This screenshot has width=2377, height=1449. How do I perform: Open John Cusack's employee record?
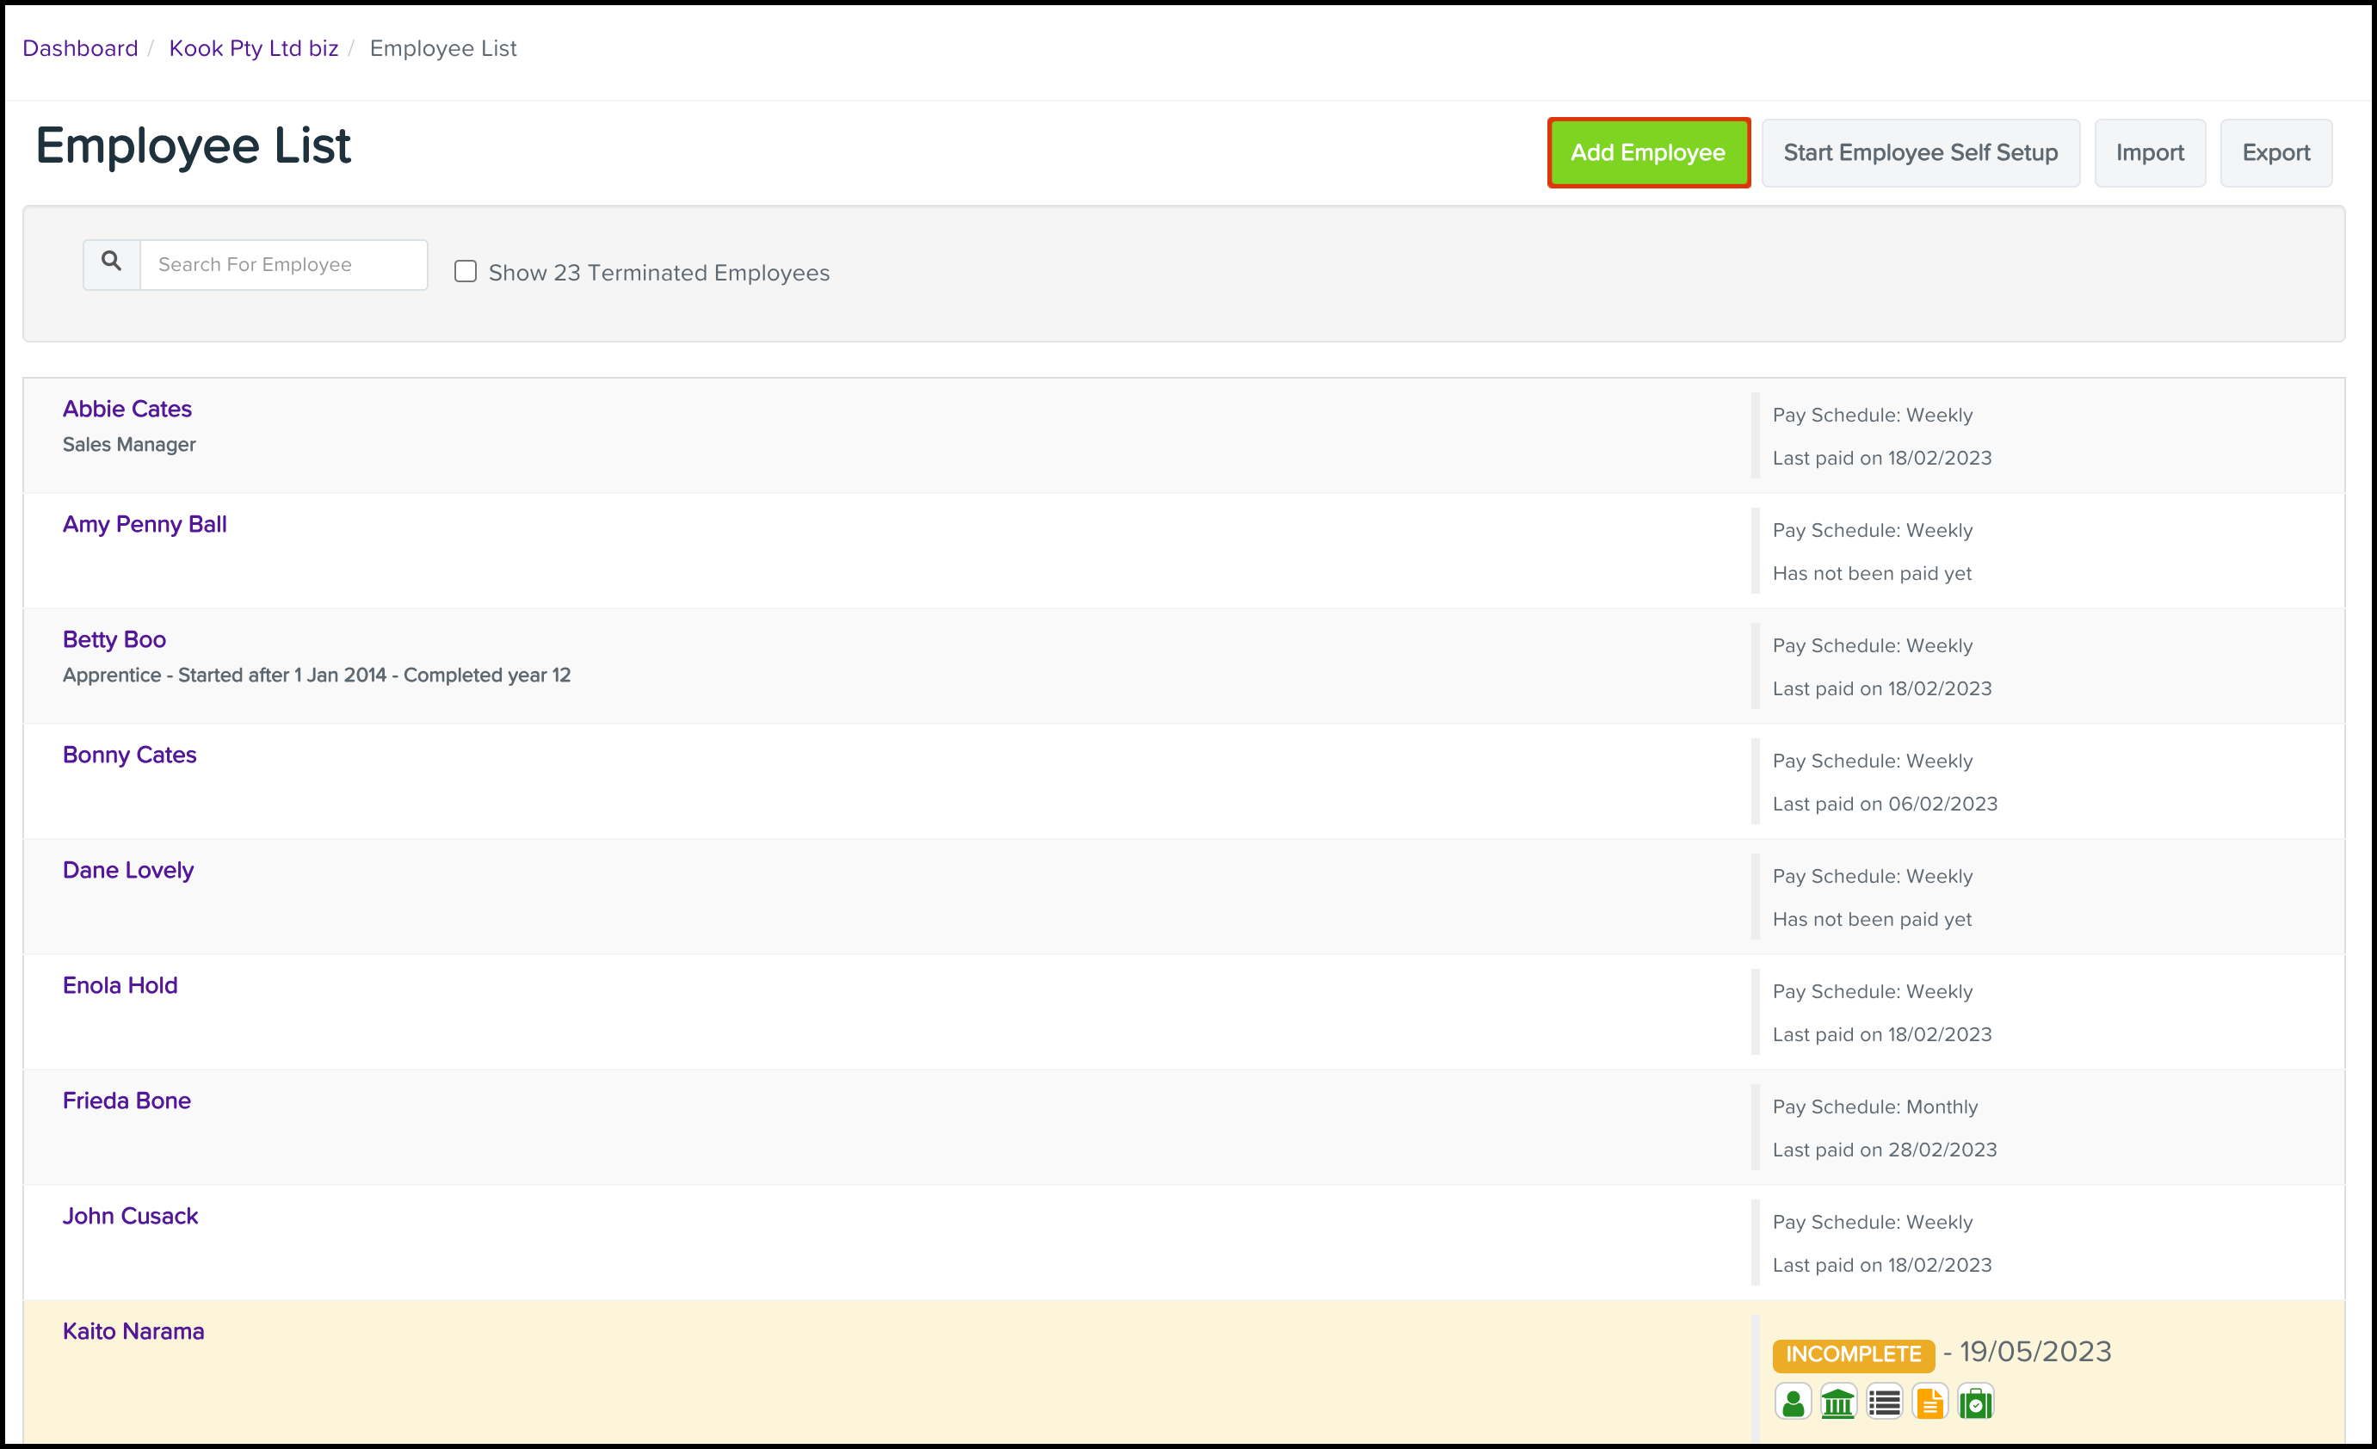pos(130,1216)
